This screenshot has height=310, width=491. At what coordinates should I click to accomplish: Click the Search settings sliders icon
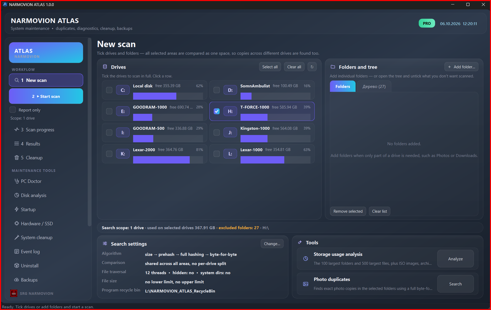(x=105, y=244)
